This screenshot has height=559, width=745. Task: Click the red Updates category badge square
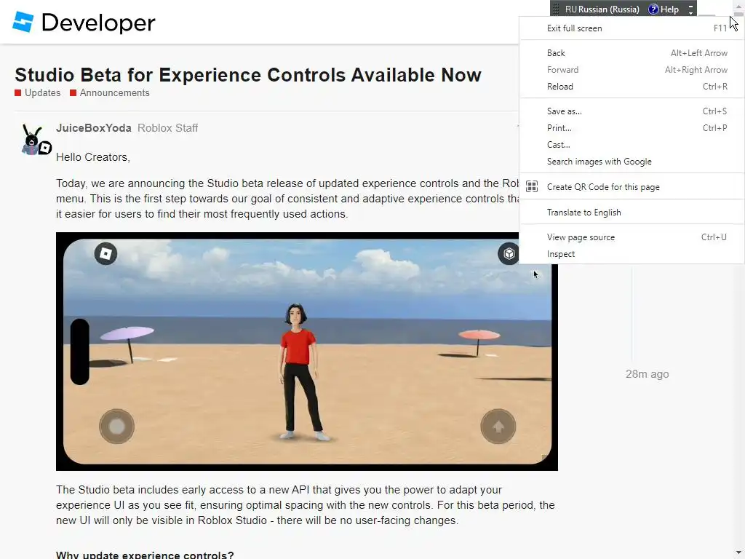click(x=18, y=92)
